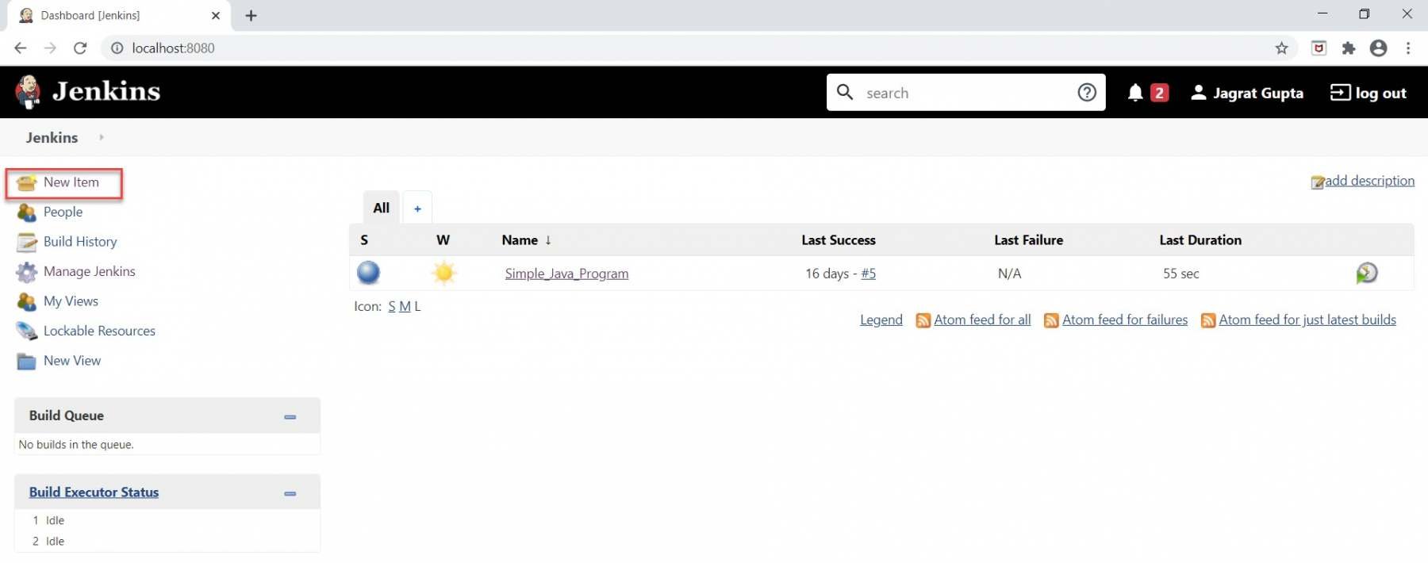Set icon size to S
The width and height of the screenshot is (1428, 563).
point(392,307)
